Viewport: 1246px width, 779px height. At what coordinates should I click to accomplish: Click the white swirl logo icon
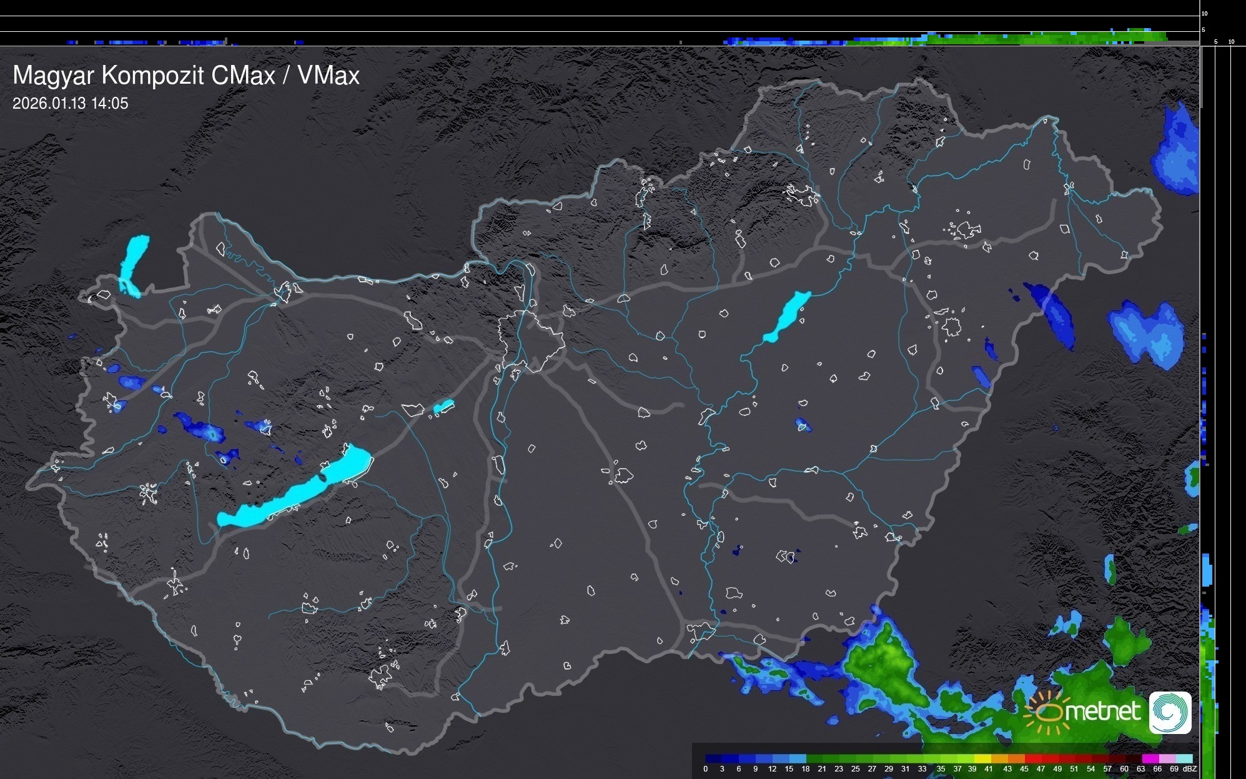[1170, 712]
